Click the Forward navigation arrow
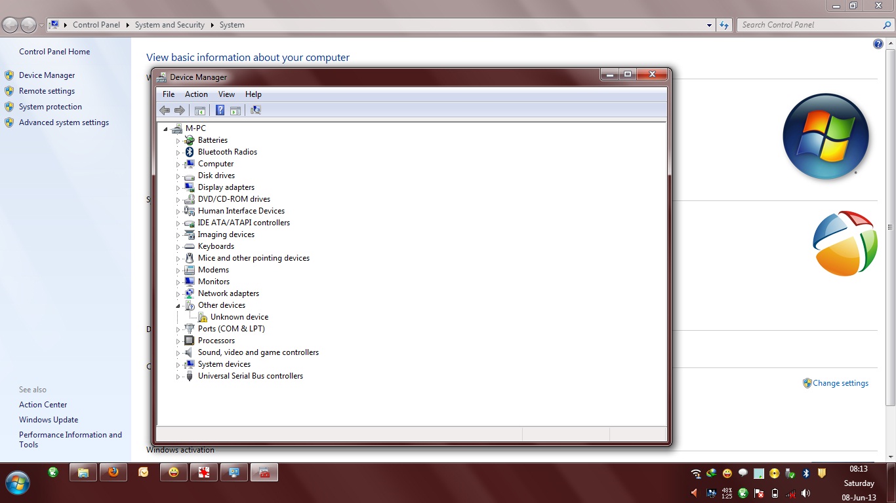896x503 pixels. [x=180, y=110]
